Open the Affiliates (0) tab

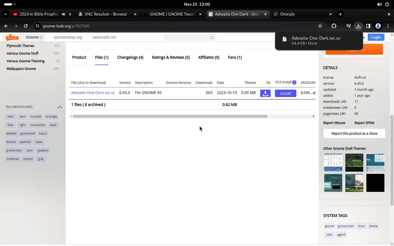pos(209,57)
